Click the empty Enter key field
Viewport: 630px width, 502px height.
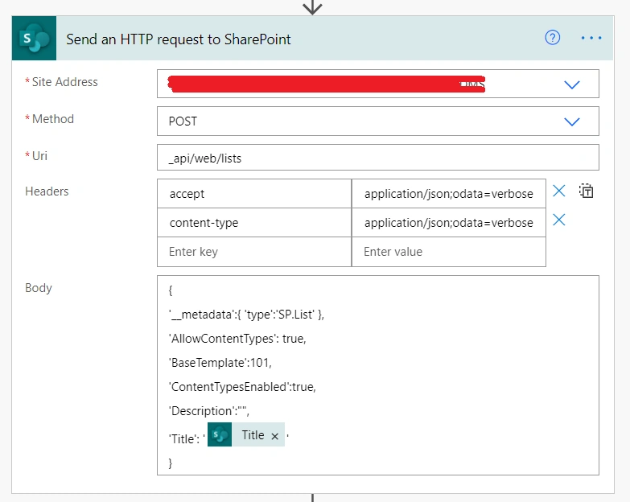(x=254, y=252)
